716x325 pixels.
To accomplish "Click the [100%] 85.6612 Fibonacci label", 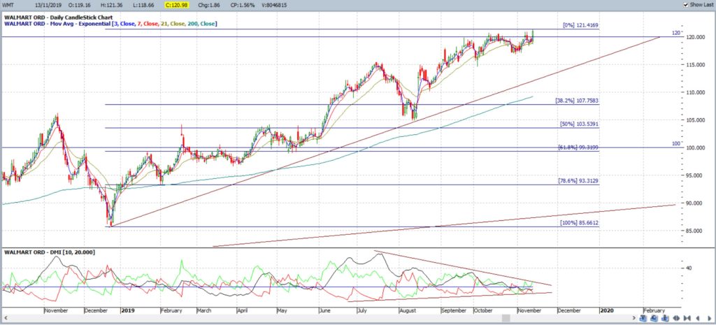I will point(580,223).
